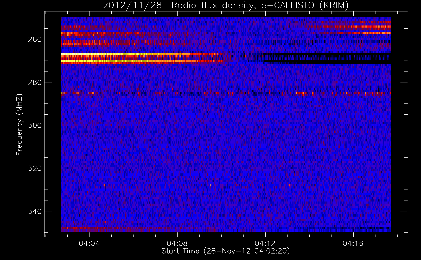This screenshot has width=421, height=260.
Task: Click the 340 frequency tick label
Action: pos(35,211)
